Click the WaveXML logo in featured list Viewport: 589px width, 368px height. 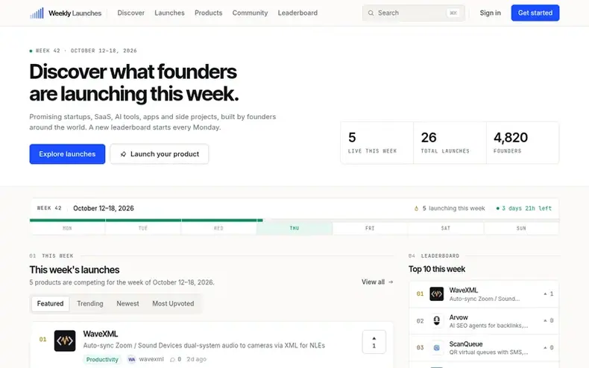[x=65, y=340]
